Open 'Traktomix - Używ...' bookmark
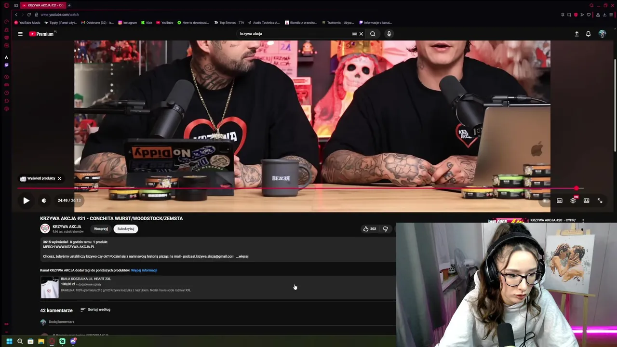Screen dimensions: 617x347 pos(337,23)
